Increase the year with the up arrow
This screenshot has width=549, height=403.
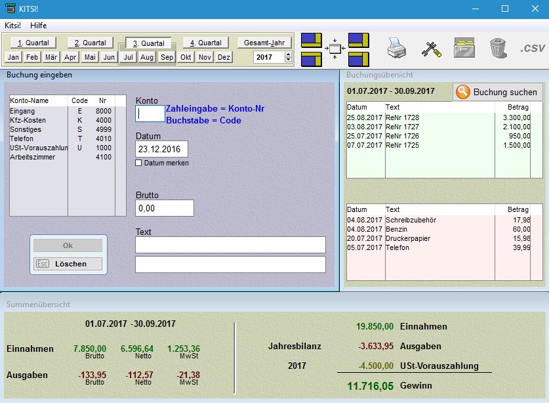288,54
